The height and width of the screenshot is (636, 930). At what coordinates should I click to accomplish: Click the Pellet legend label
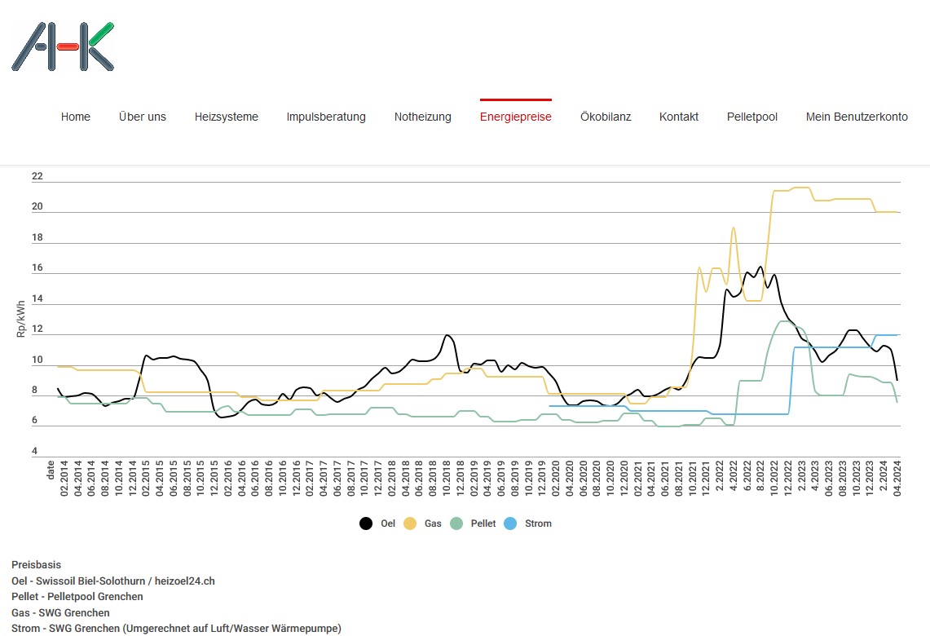[x=483, y=523]
